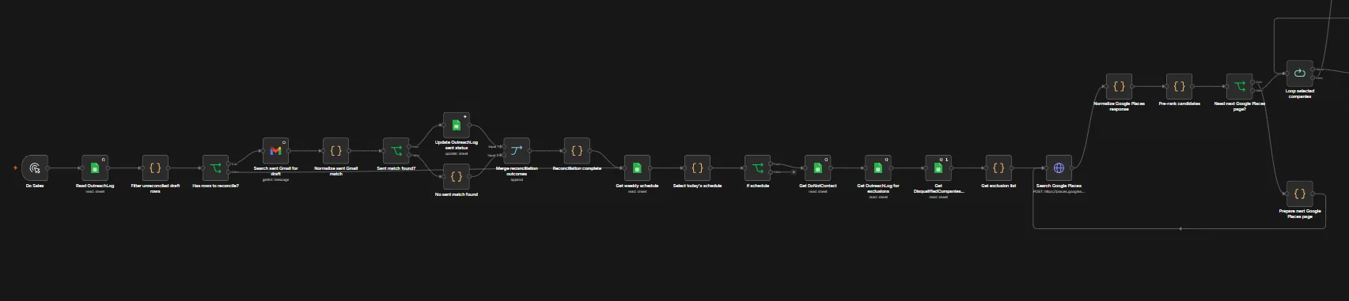
Task: Open the Get weekly schedule sheets node
Action: tap(637, 167)
